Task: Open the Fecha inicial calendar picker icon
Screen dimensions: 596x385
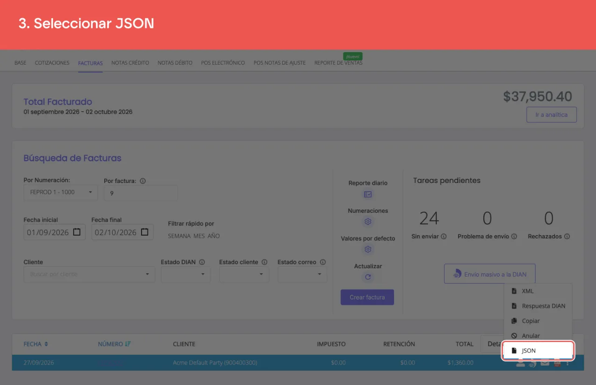Action: 77,232
